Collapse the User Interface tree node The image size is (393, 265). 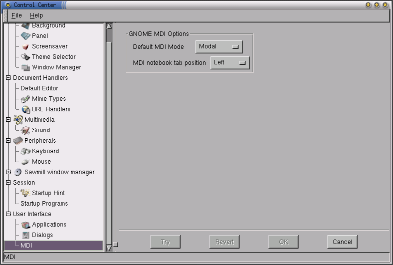coord(8,214)
